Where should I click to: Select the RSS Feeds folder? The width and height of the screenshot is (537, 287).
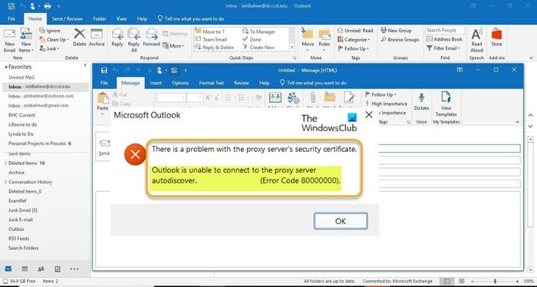19,239
